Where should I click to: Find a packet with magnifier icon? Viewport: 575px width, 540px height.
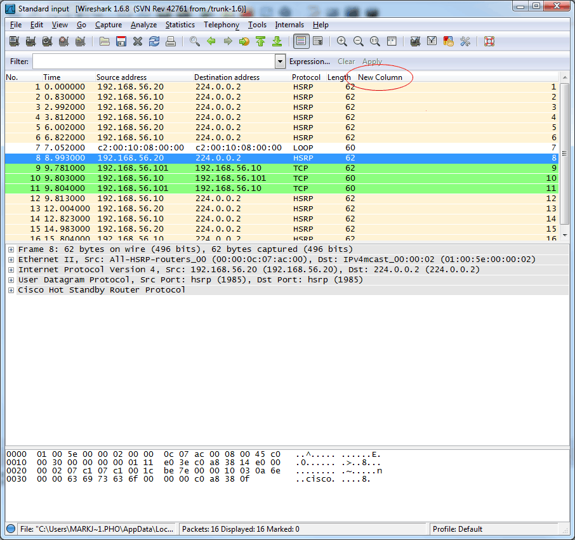click(x=195, y=41)
